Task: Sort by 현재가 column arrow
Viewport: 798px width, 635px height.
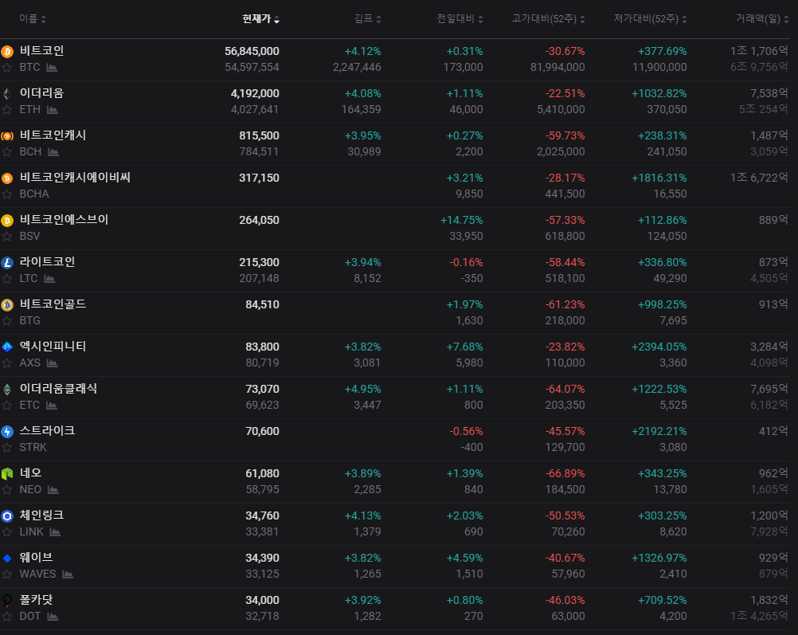Action: tap(277, 19)
